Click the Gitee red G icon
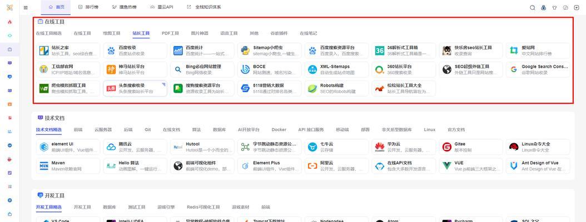The height and width of the screenshot is (222, 586). point(447,147)
